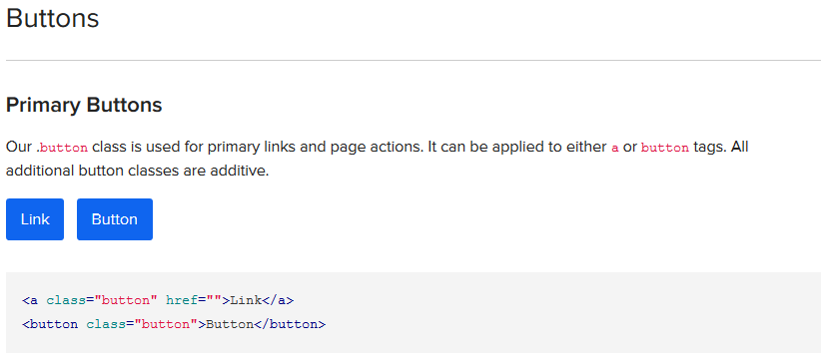Viewport: 829px width, 362px height.
Task: Click the horizontal divider under Buttons heading
Action: point(414,61)
